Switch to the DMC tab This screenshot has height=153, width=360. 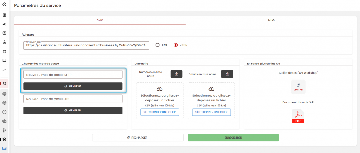tap(100, 20)
